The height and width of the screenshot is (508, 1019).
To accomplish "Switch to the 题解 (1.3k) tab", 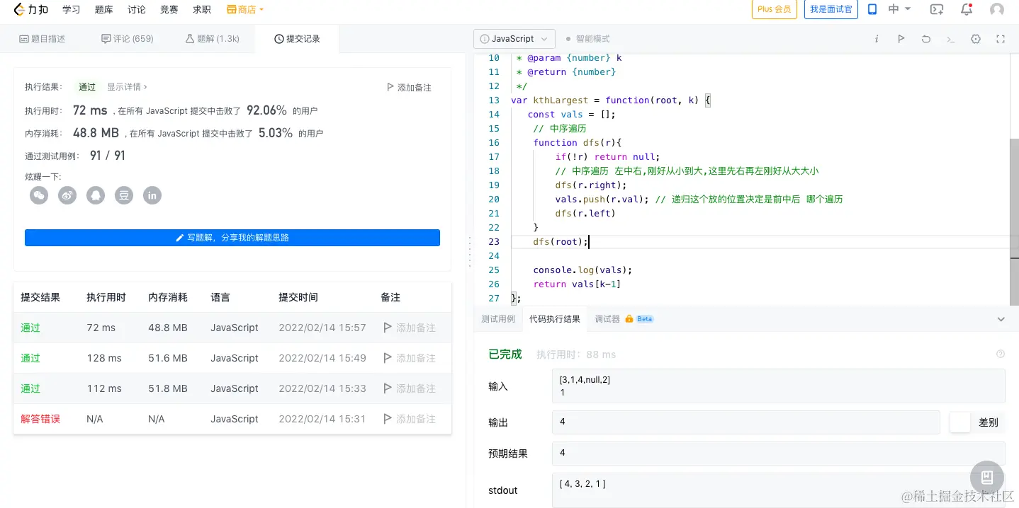I will [x=213, y=39].
